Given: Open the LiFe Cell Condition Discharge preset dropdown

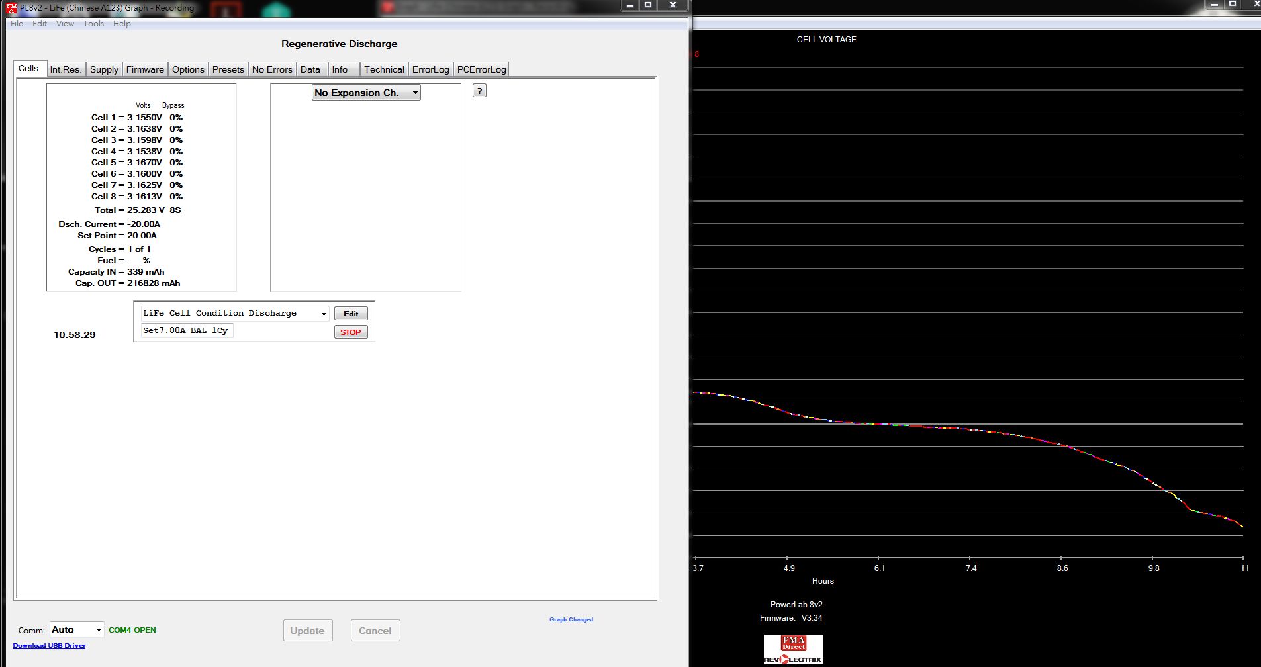Looking at the screenshot, I should pos(323,314).
